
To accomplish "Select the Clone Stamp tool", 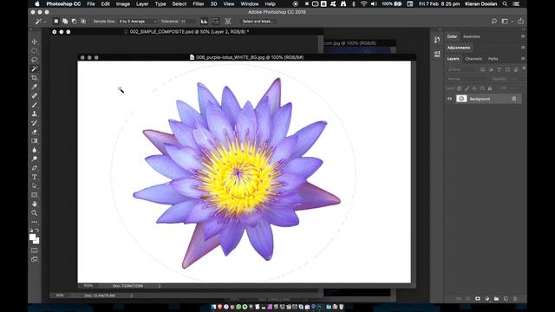I will (x=35, y=114).
